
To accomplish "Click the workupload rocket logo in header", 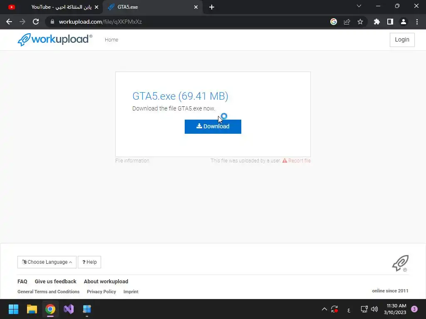I will (54, 39).
